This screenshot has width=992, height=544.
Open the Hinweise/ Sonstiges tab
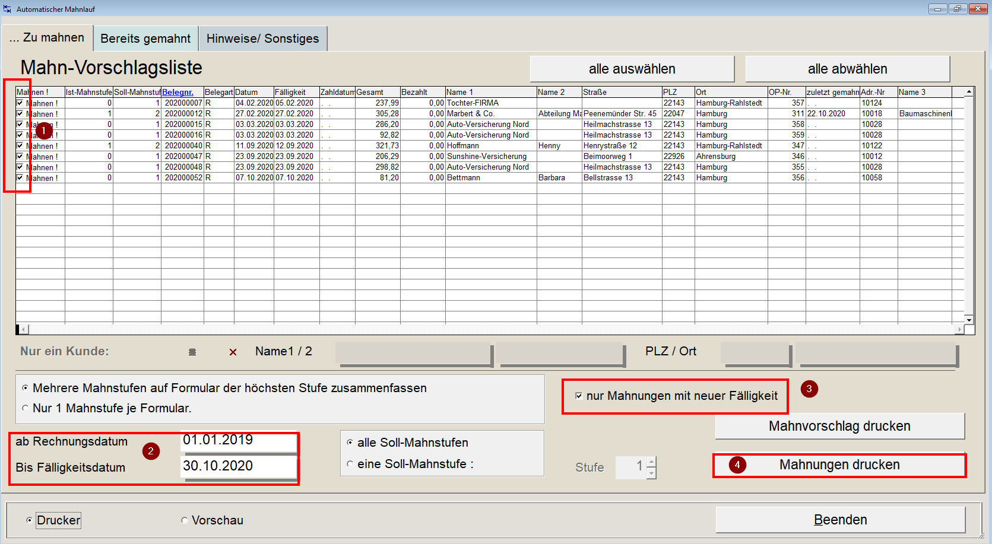262,39
